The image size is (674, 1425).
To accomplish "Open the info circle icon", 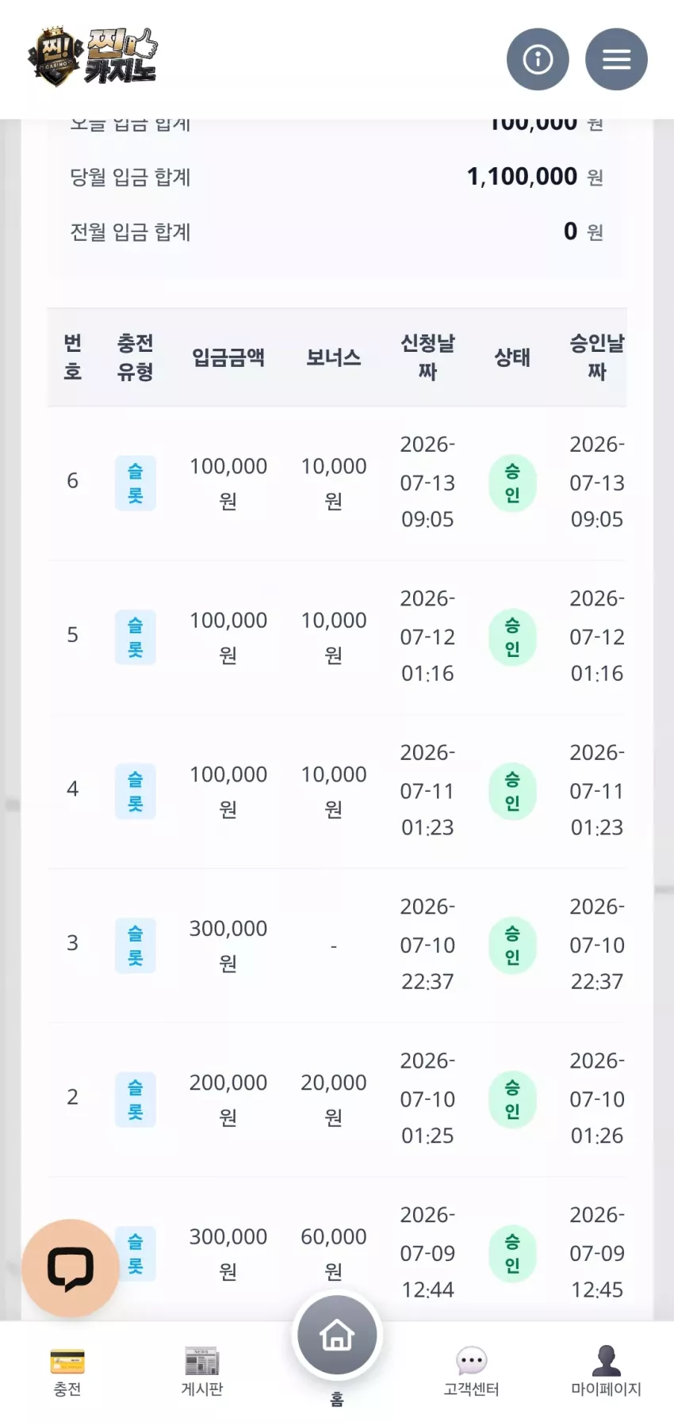I will tap(538, 59).
